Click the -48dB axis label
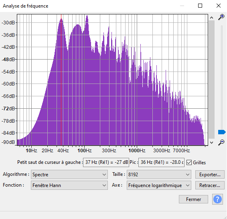The height and width of the screenshot is (219, 227). coord(8,60)
